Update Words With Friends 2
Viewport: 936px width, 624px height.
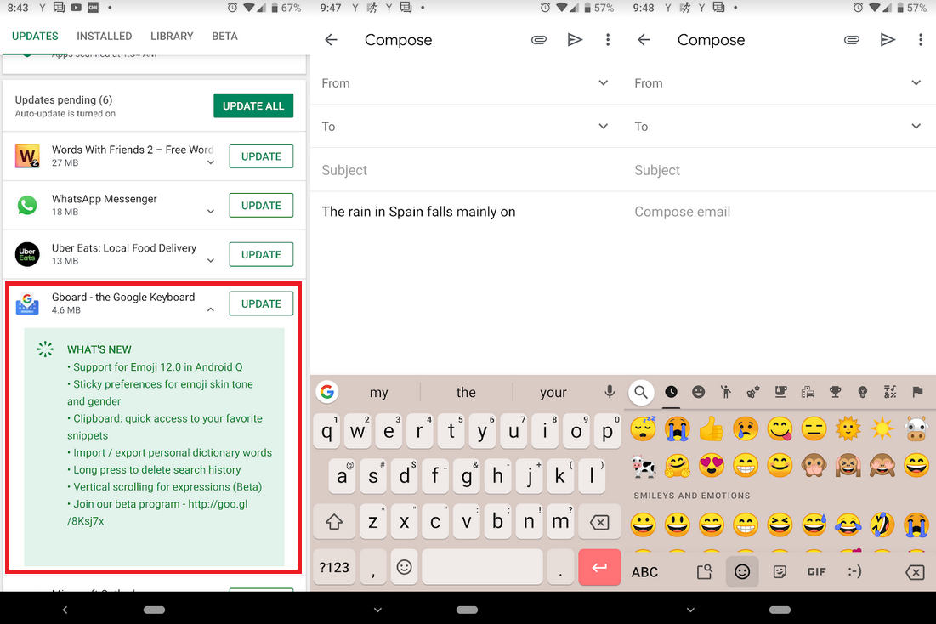(x=262, y=156)
